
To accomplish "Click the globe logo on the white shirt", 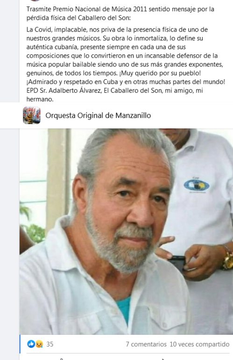I will point(197,185).
